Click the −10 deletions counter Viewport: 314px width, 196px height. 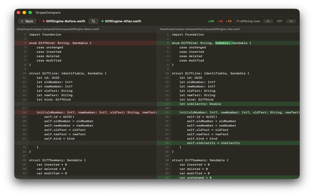coord(220,21)
